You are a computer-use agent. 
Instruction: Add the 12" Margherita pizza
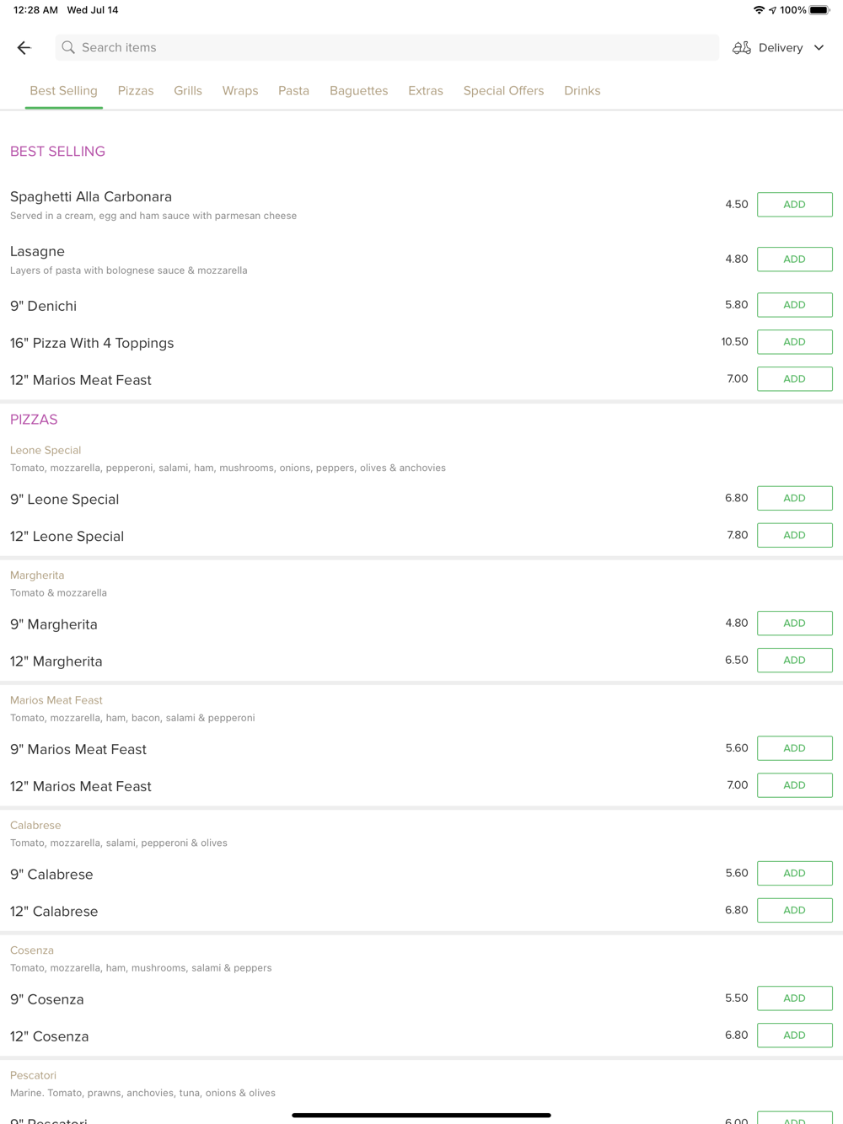794,661
